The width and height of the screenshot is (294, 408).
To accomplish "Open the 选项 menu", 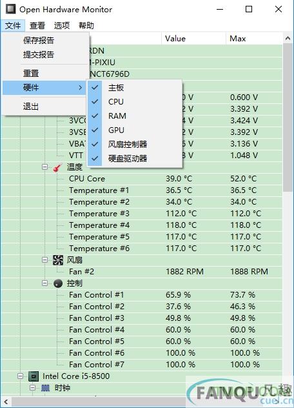I will (62, 26).
